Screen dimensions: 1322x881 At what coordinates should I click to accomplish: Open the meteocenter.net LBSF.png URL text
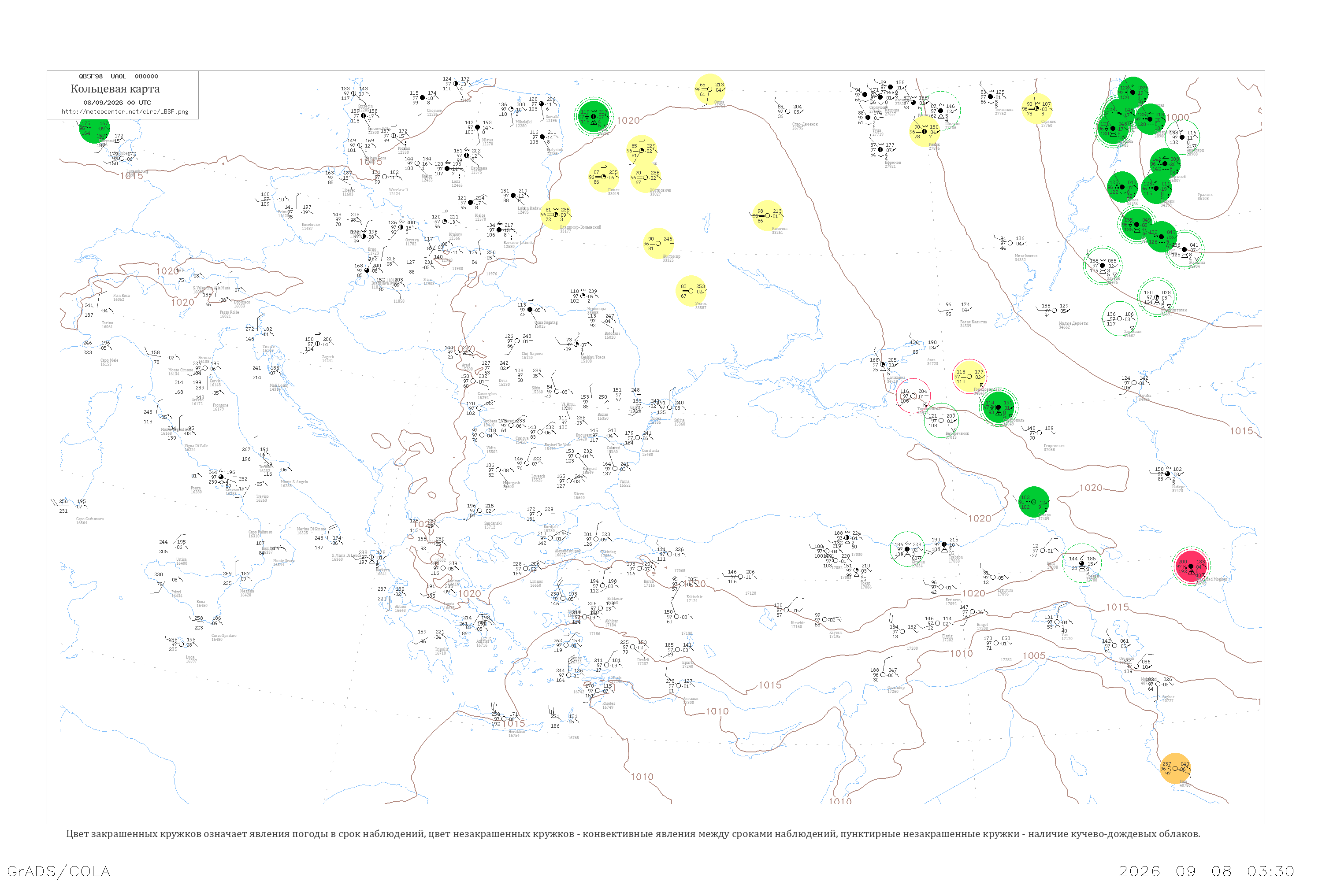coord(125,111)
